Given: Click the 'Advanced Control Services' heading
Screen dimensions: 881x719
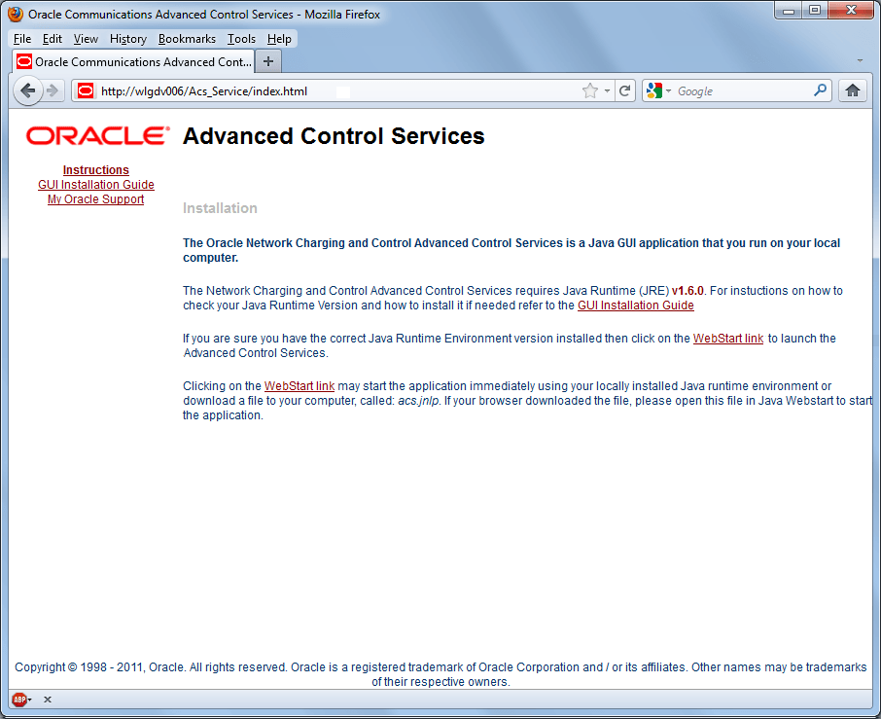Looking at the screenshot, I should click(x=334, y=136).
